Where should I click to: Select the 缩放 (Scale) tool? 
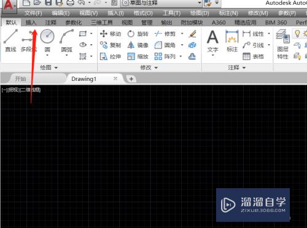pos(138,56)
